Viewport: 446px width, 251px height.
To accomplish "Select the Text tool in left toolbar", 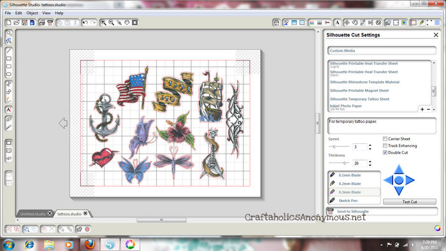I will pos(9,110).
